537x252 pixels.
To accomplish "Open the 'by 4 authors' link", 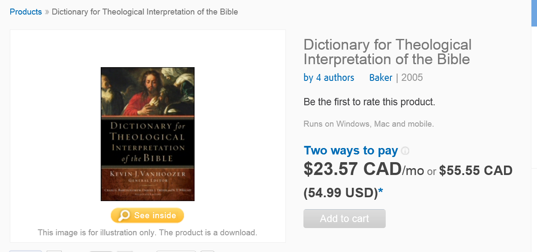I will pyautogui.click(x=329, y=77).
